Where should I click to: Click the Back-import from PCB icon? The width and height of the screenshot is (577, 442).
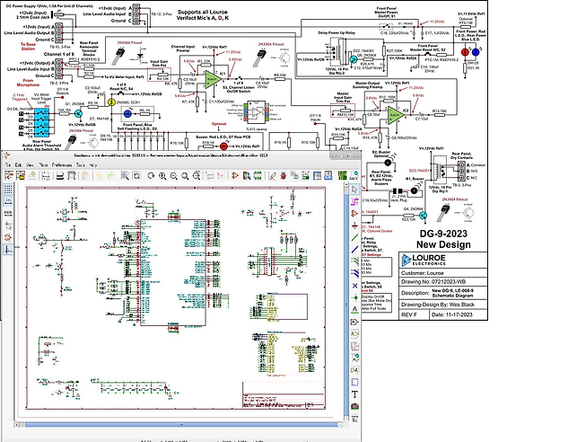[354, 175]
